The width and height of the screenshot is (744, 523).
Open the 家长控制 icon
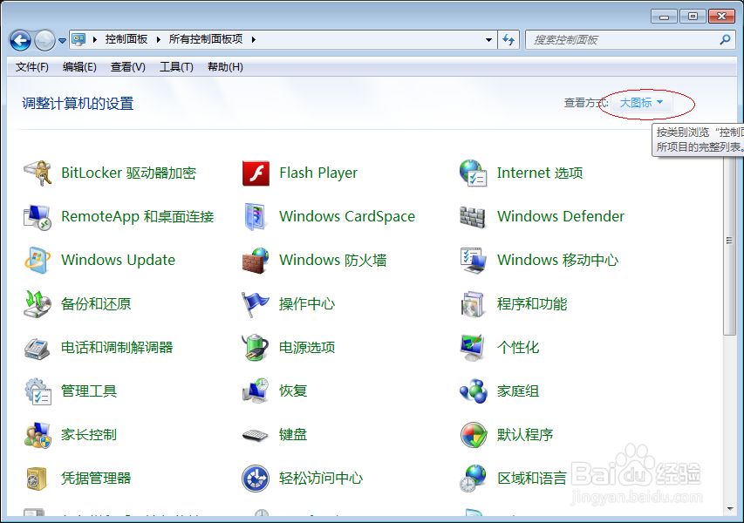[38, 435]
